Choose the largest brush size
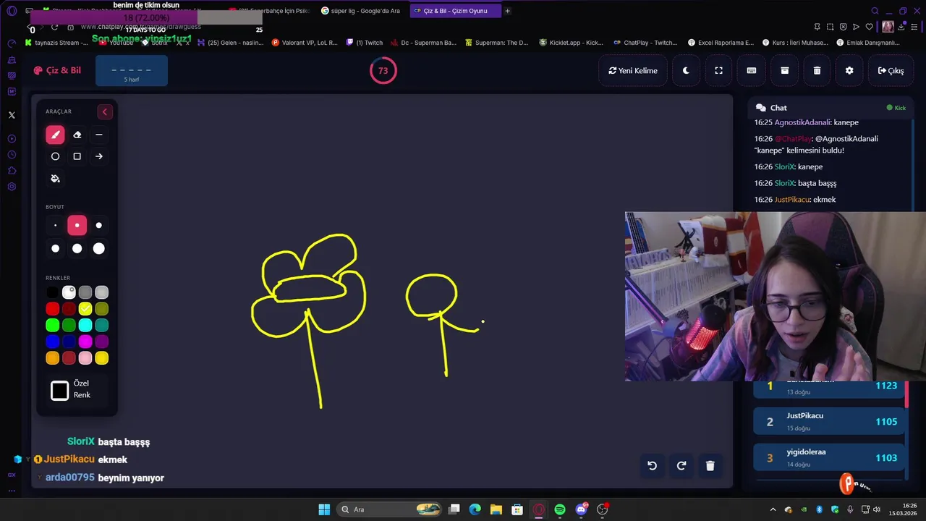Viewport: 926px width, 521px height. (x=99, y=249)
